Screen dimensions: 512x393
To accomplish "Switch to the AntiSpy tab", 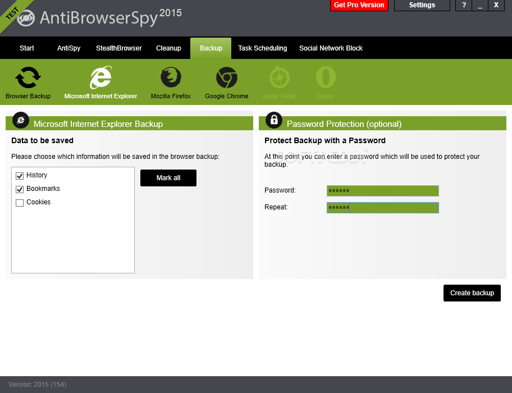I will pyautogui.click(x=68, y=48).
